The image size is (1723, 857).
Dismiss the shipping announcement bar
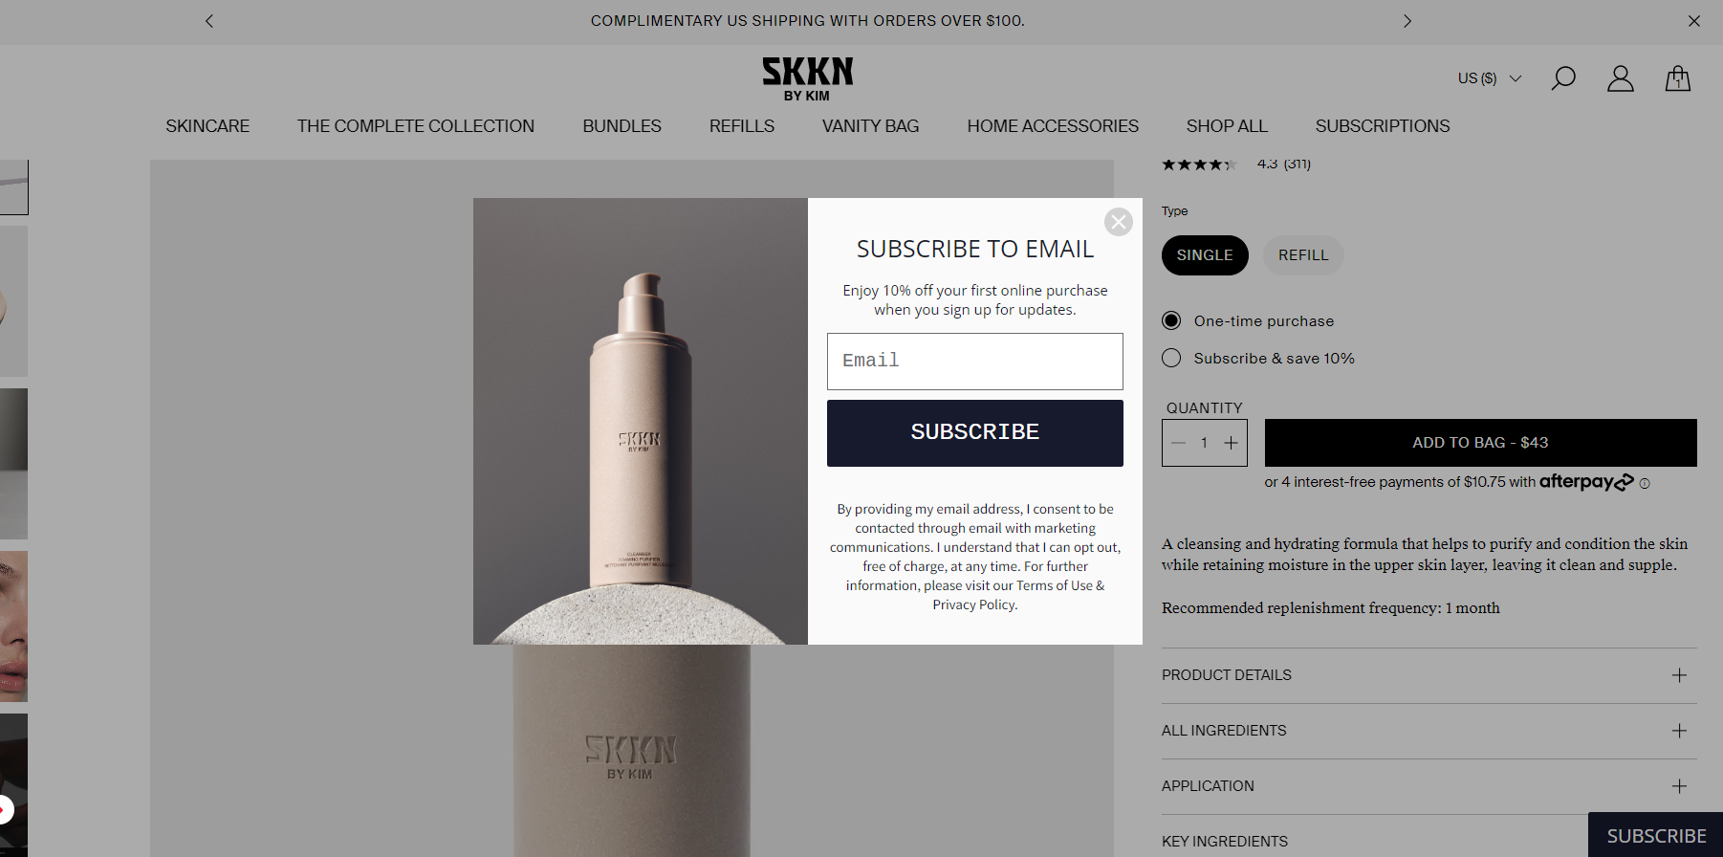click(1694, 21)
